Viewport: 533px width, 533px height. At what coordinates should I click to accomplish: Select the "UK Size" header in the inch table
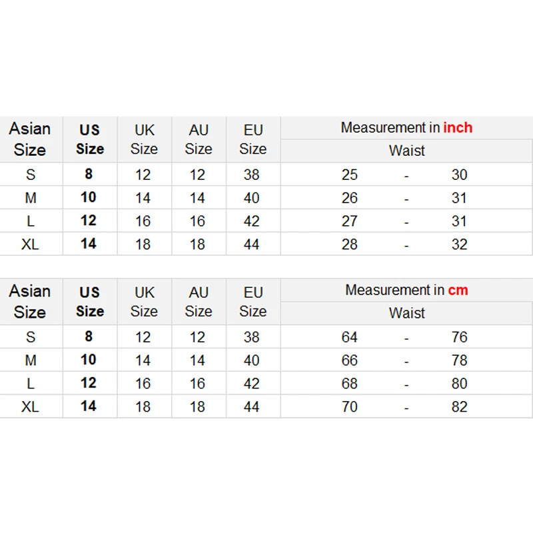pyautogui.click(x=144, y=139)
